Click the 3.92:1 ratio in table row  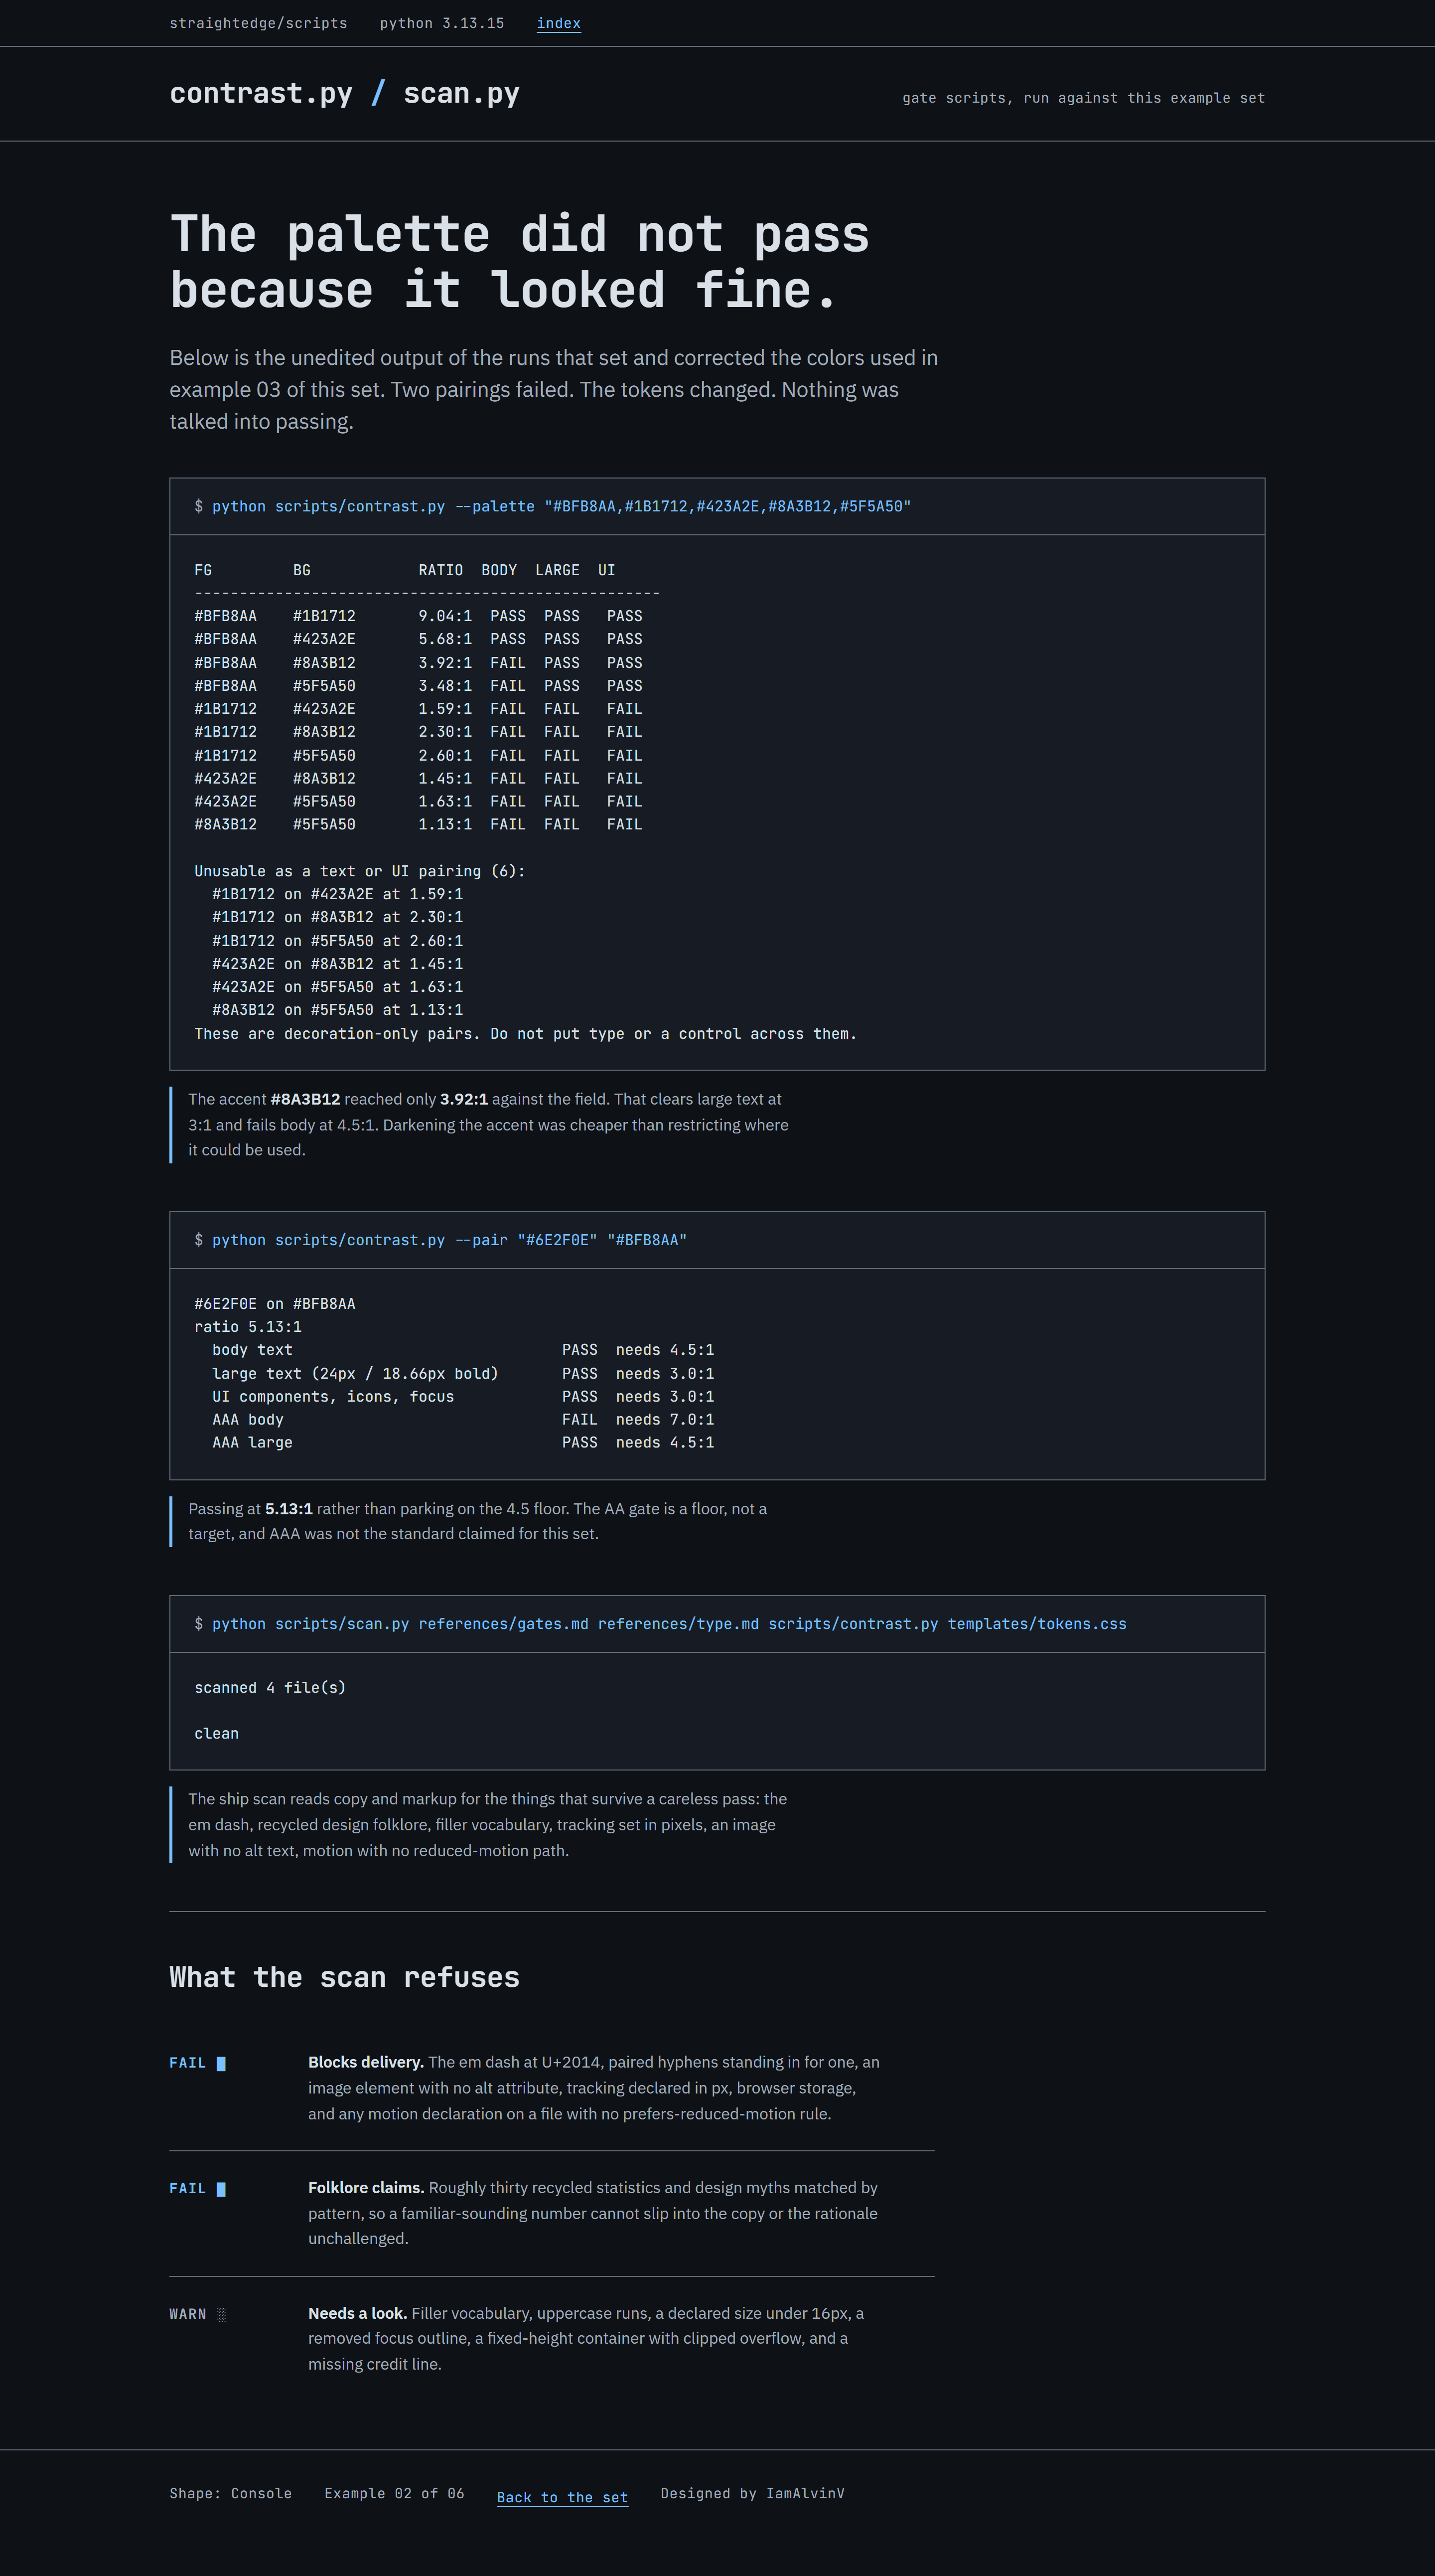click(444, 663)
